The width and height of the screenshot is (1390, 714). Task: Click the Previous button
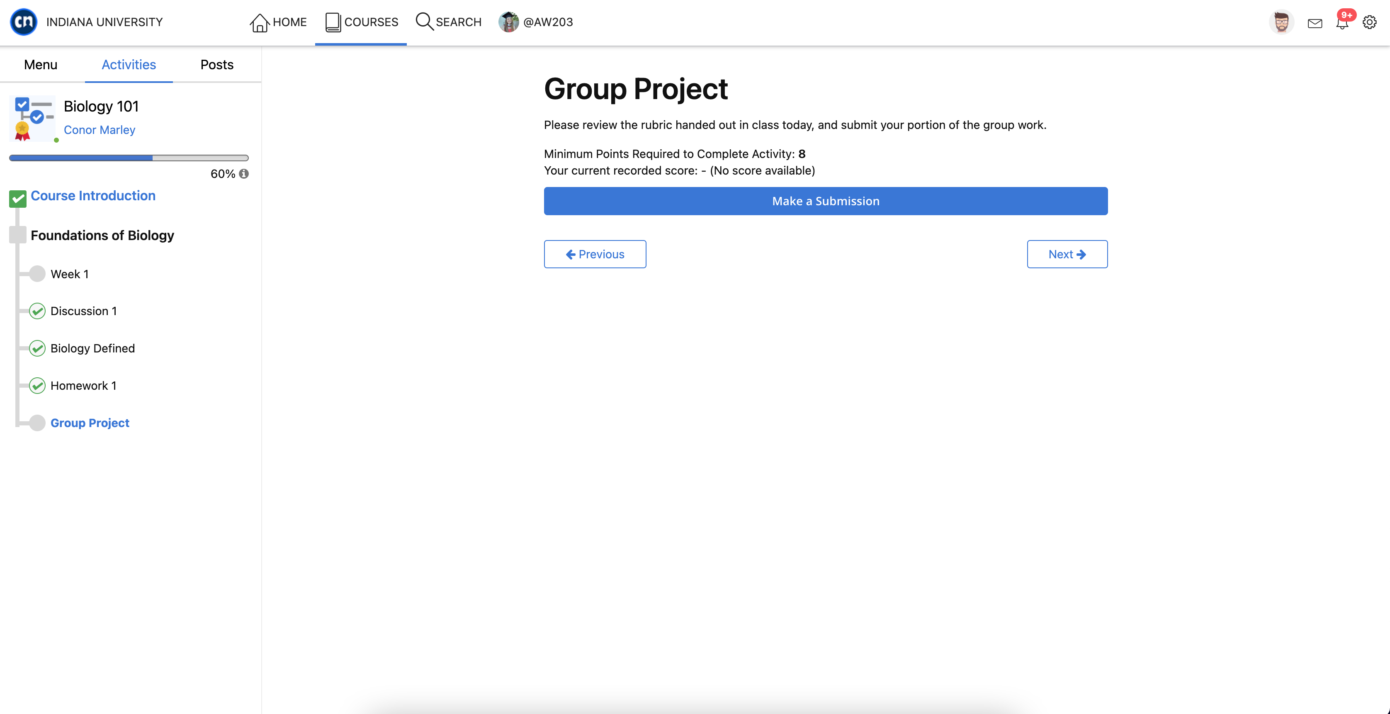coord(595,254)
